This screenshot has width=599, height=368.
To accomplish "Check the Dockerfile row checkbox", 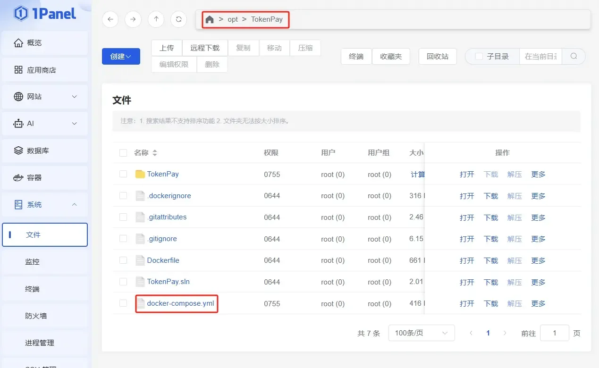I will coord(123,260).
